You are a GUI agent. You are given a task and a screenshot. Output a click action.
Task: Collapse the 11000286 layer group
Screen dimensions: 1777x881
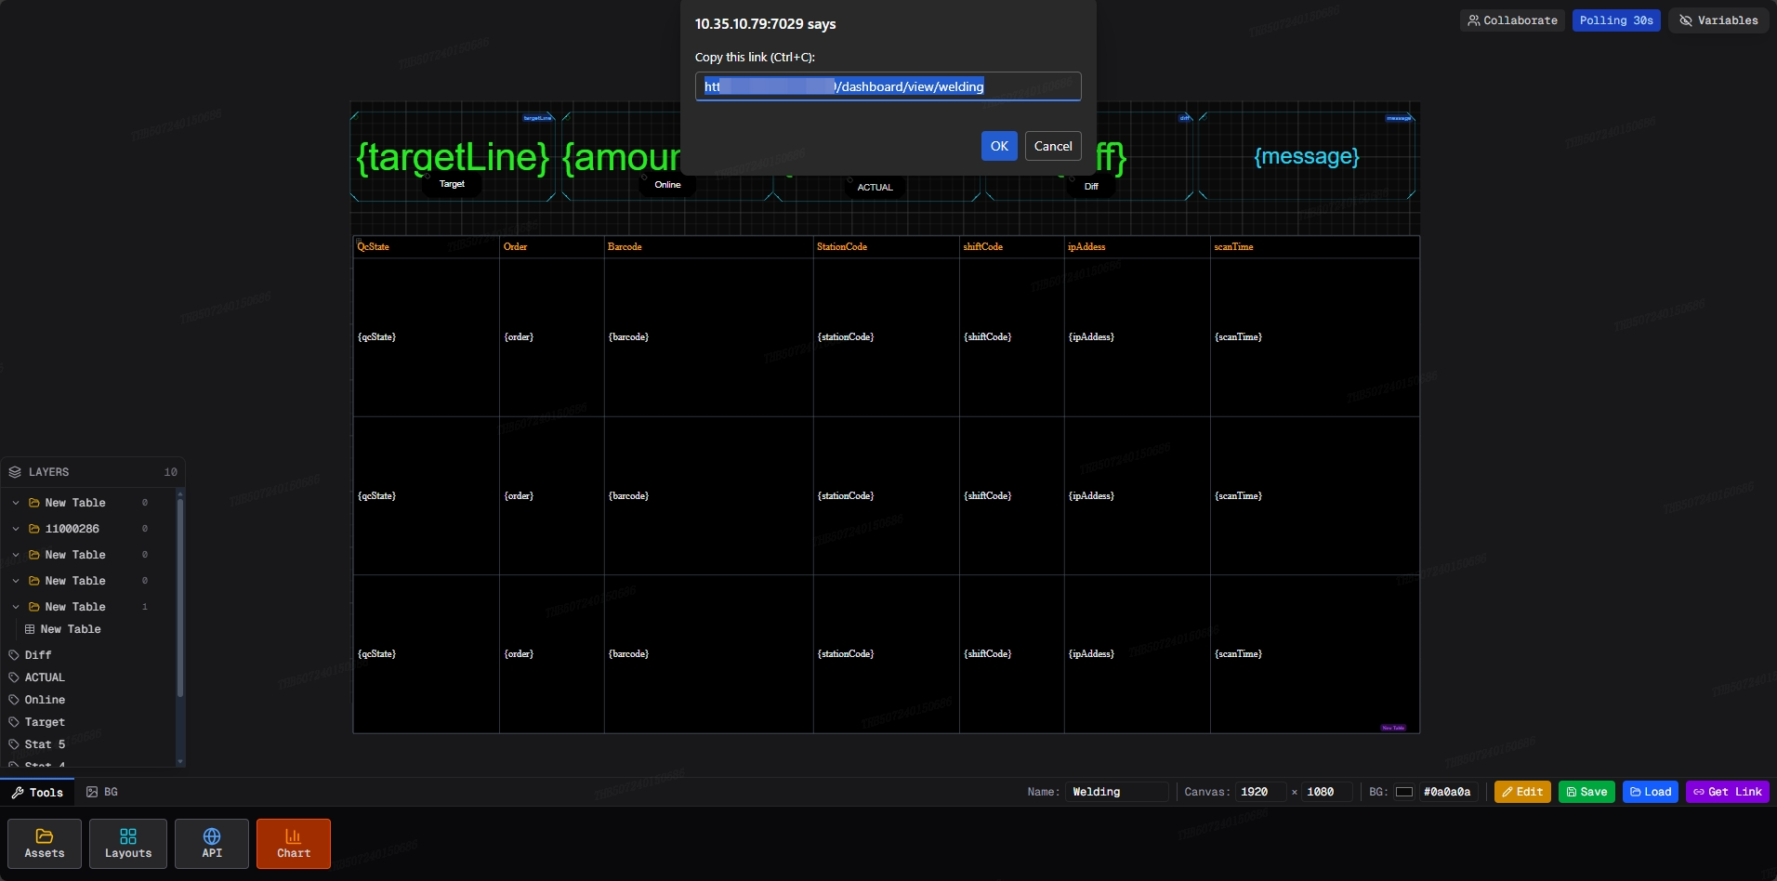click(x=16, y=529)
